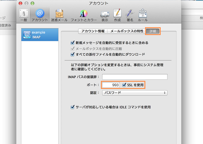
Task: Toggle the IDLE コマンドを使用 checkbox
Action: pyautogui.click(x=72, y=107)
